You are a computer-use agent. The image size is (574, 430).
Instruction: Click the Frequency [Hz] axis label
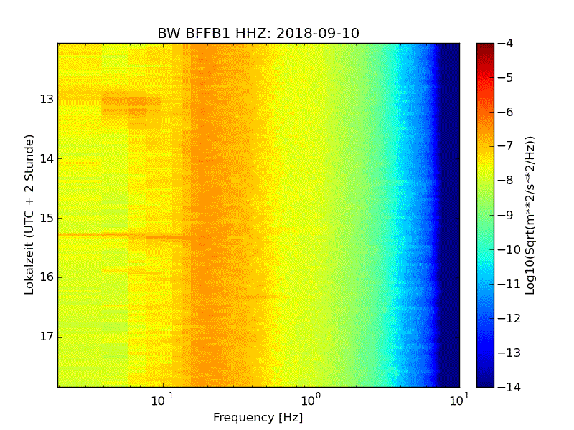click(258, 417)
